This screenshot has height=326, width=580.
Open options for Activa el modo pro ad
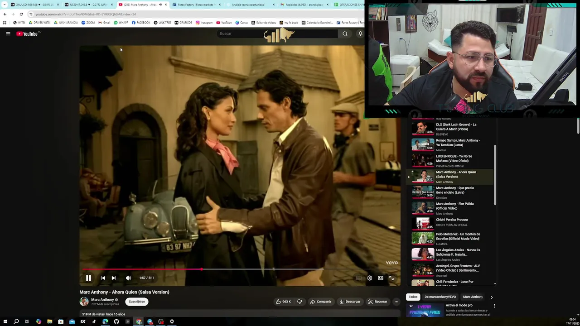(x=494, y=306)
